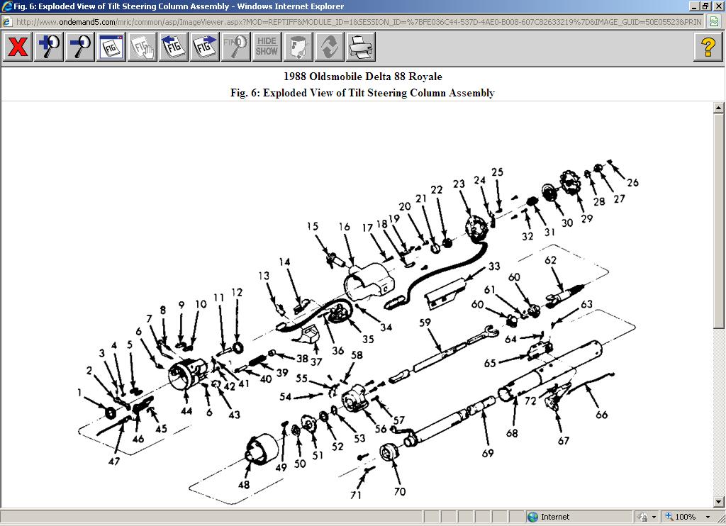Click part number 66 label in diagram
The height and width of the screenshot is (526, 726).
click(x=601, y=415)
